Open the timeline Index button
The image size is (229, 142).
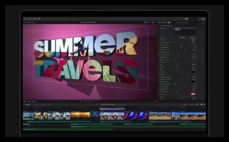[27, 105]
